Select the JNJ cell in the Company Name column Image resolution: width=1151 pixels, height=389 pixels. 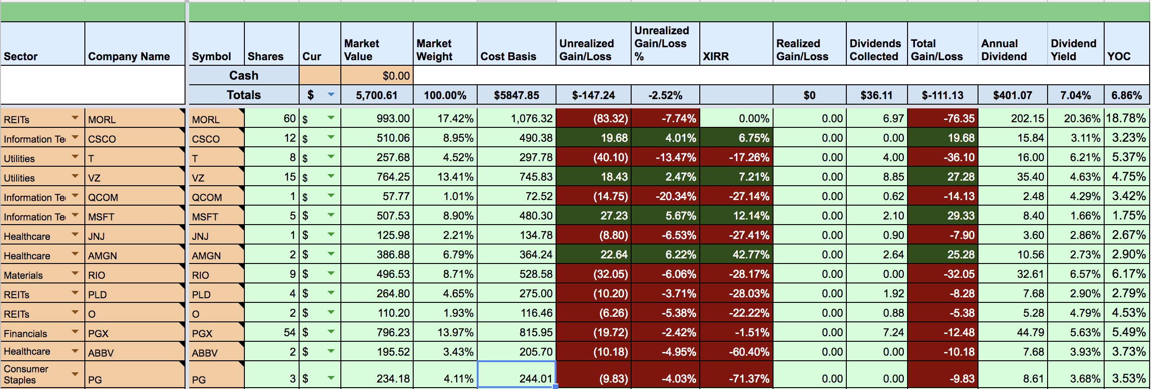point(135,235)
